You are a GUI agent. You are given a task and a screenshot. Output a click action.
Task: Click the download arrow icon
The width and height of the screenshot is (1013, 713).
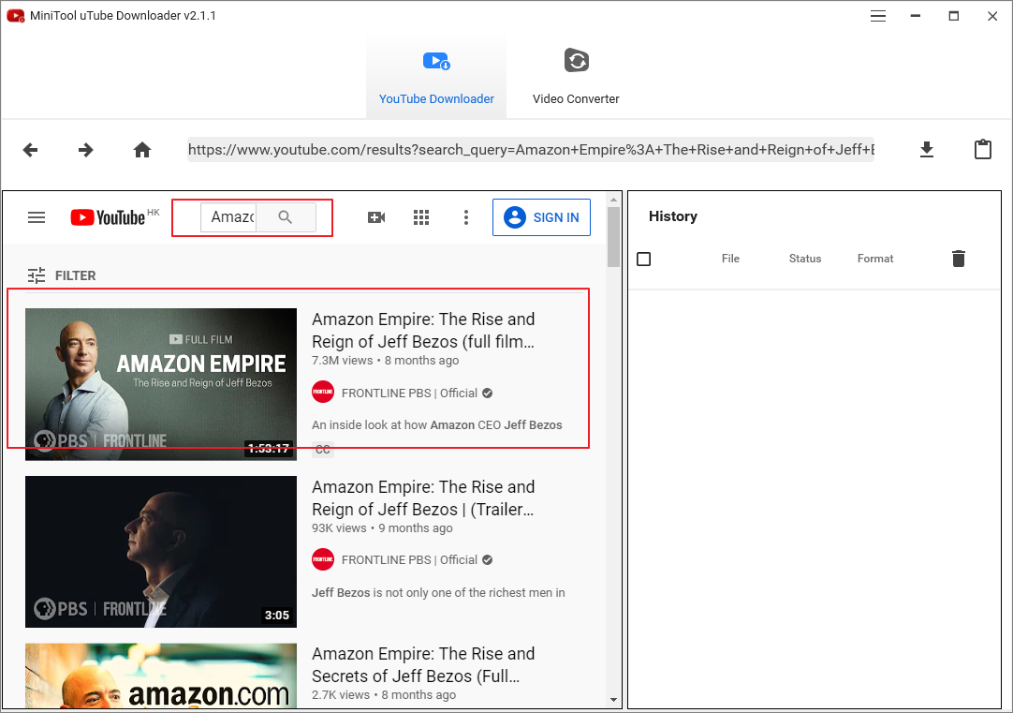coord(927,149)
